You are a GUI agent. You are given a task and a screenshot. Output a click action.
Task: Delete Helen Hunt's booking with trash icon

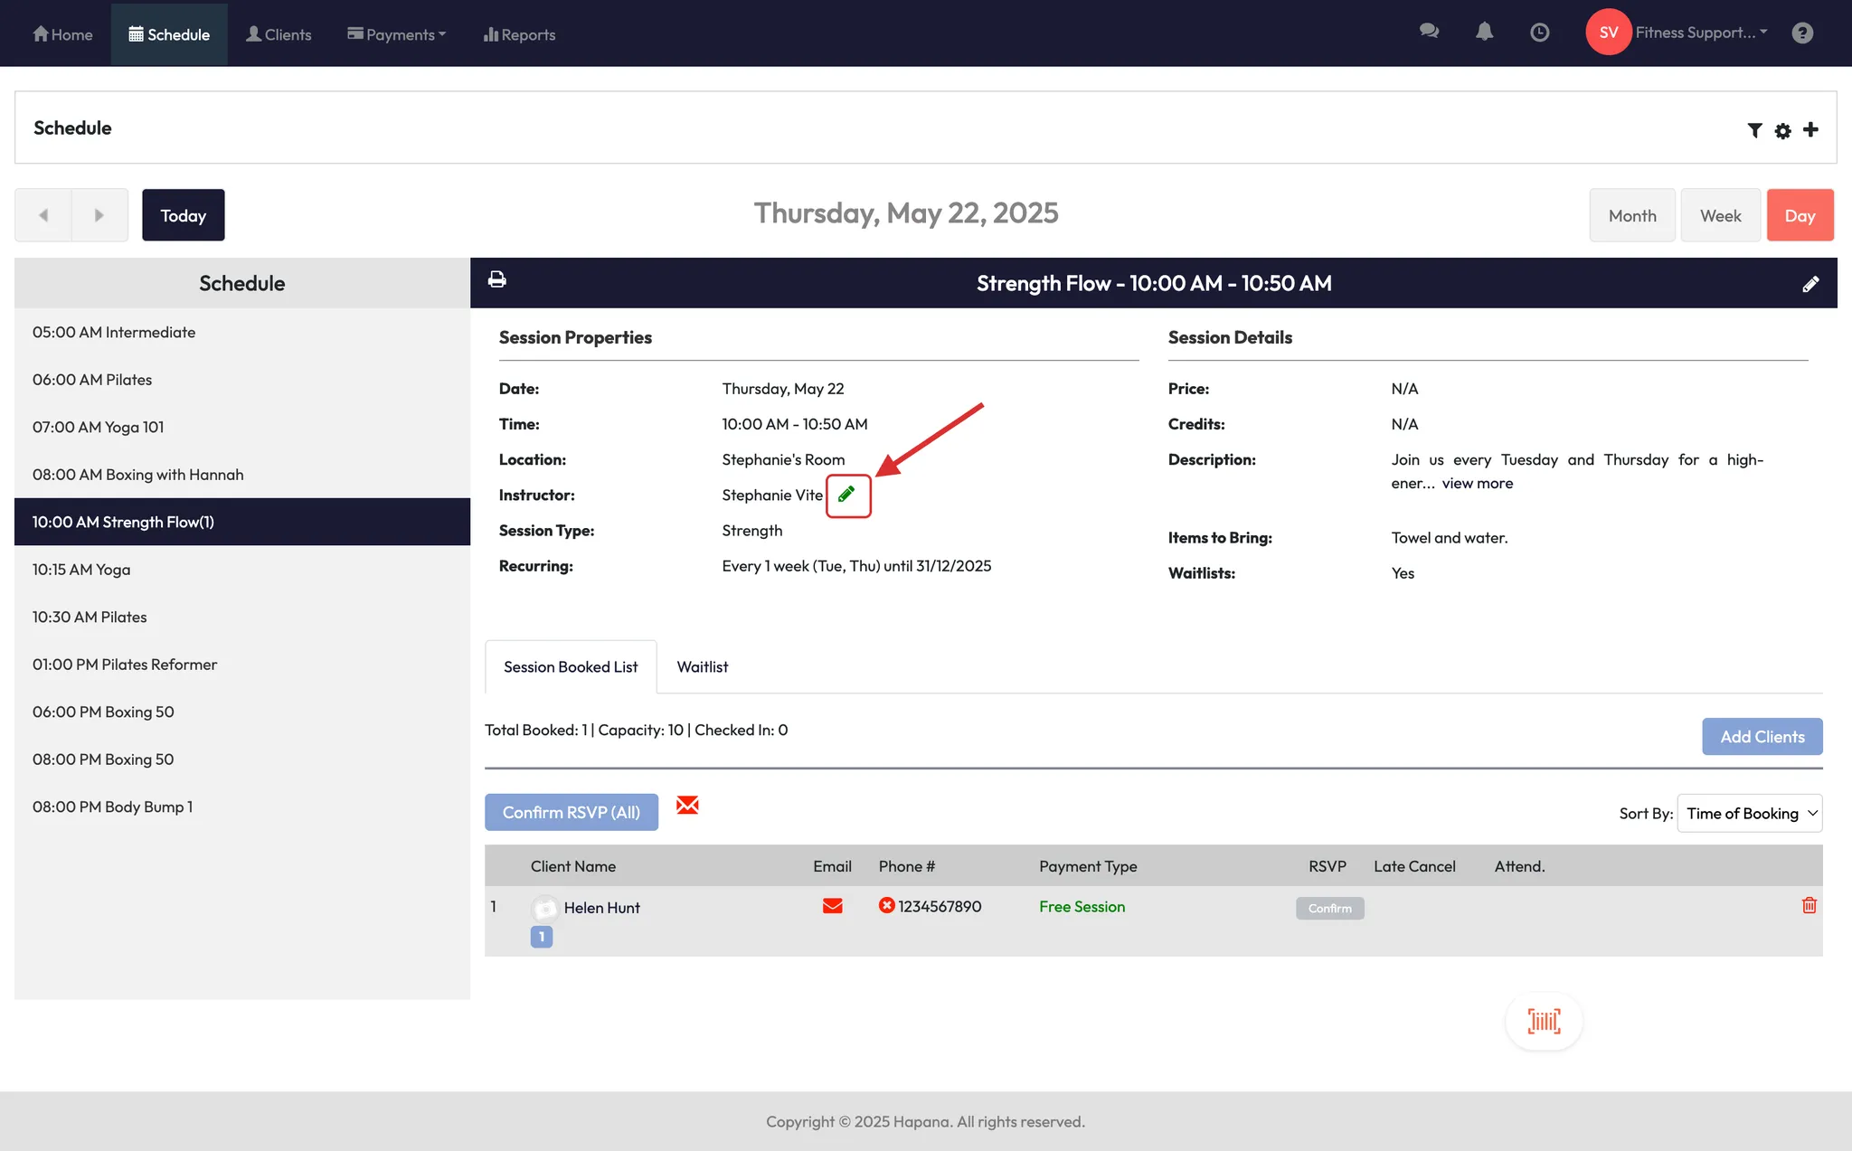1809,905
